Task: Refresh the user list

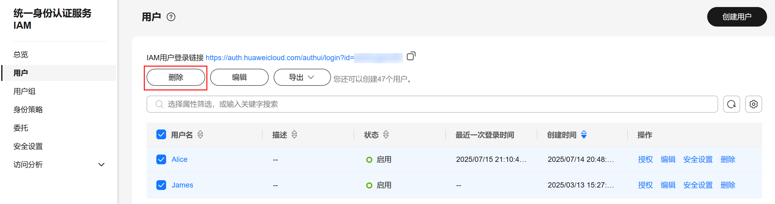Action: pyautogui.click(x=731, y=104)
